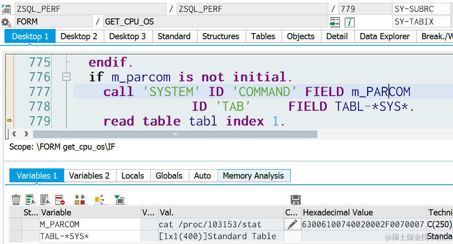Select the TABL-*SYS* row selector
453x244 pixels.
pos(16,236)
